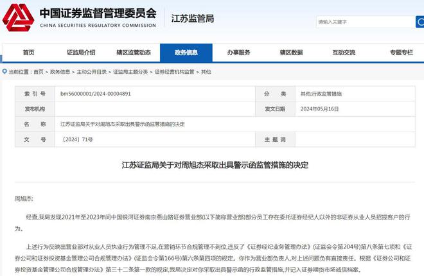Open the 首页 navigation tab

tap(28, 53)
